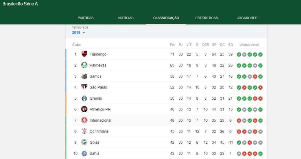Switch to the Partidas tab
Screen dimensions: 301x159
click(x=86, y=18)
